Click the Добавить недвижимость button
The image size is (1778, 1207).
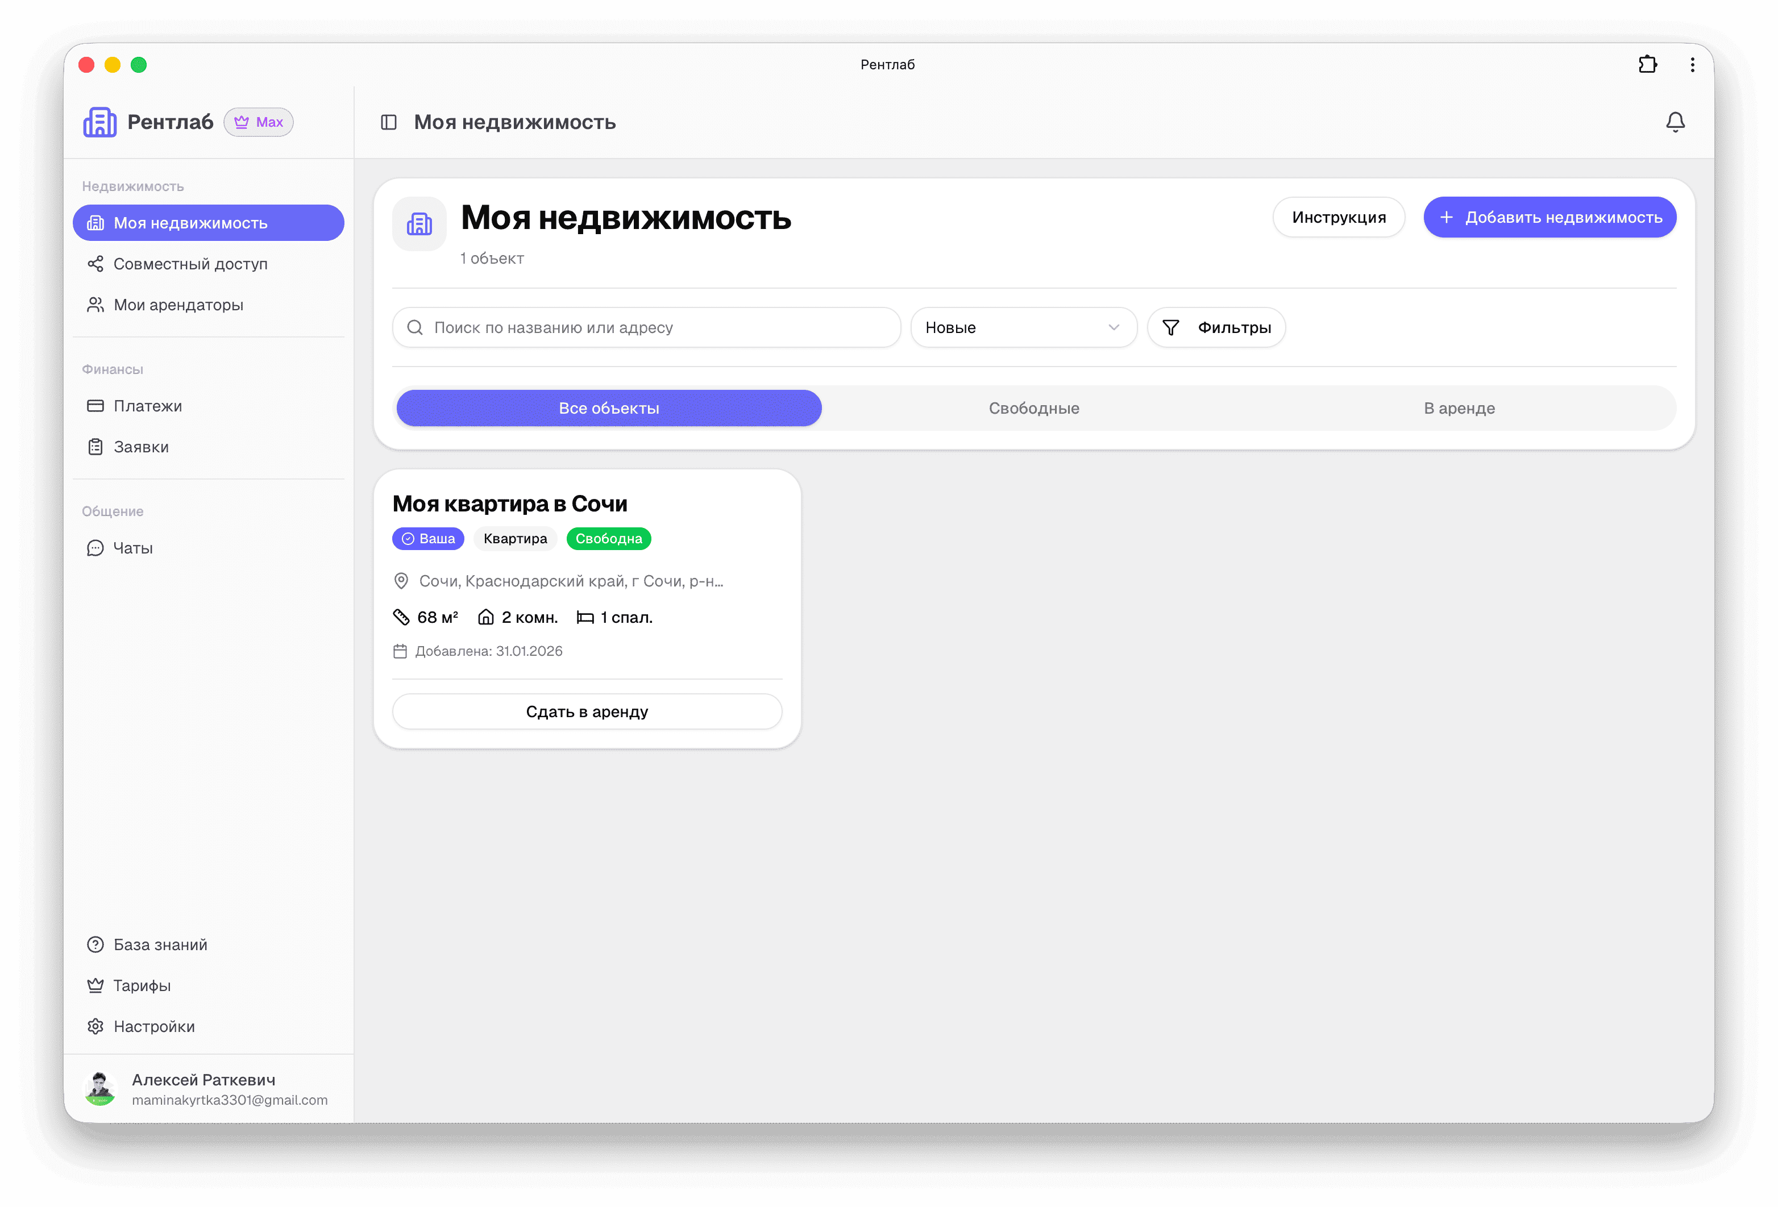coord(1549,218)
